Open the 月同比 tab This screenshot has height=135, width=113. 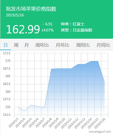[103, 45]
